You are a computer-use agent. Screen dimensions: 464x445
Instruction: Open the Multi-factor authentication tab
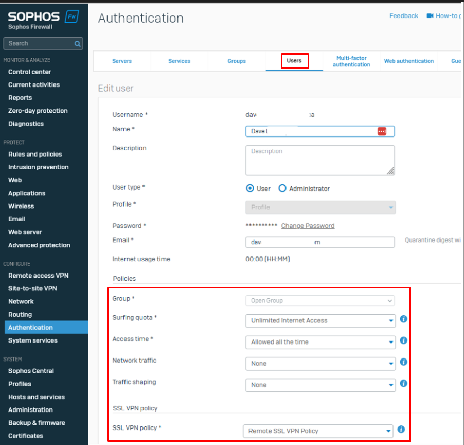(351, 61)
